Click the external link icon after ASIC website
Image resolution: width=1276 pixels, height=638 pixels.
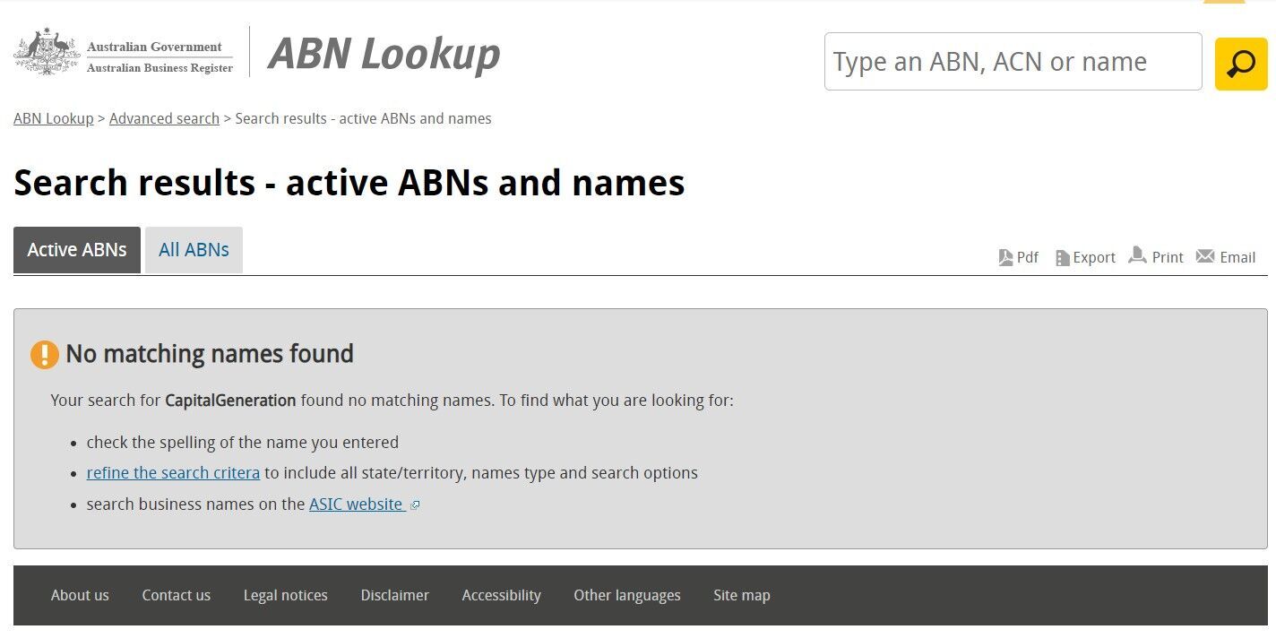(x=415, y=505)
